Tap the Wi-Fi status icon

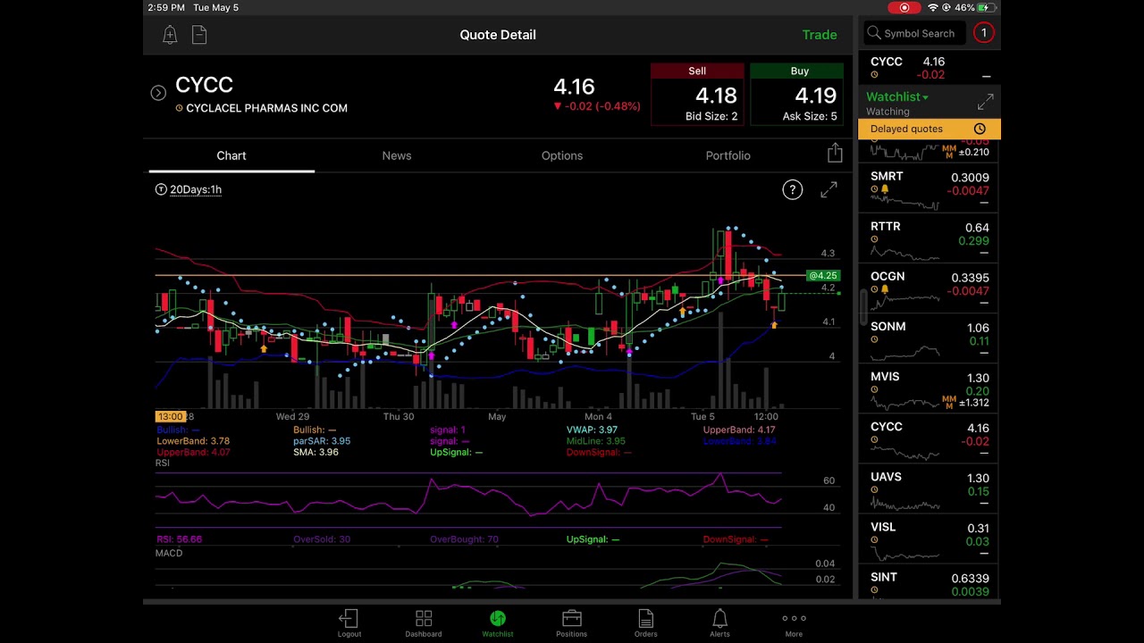[933, 7]
